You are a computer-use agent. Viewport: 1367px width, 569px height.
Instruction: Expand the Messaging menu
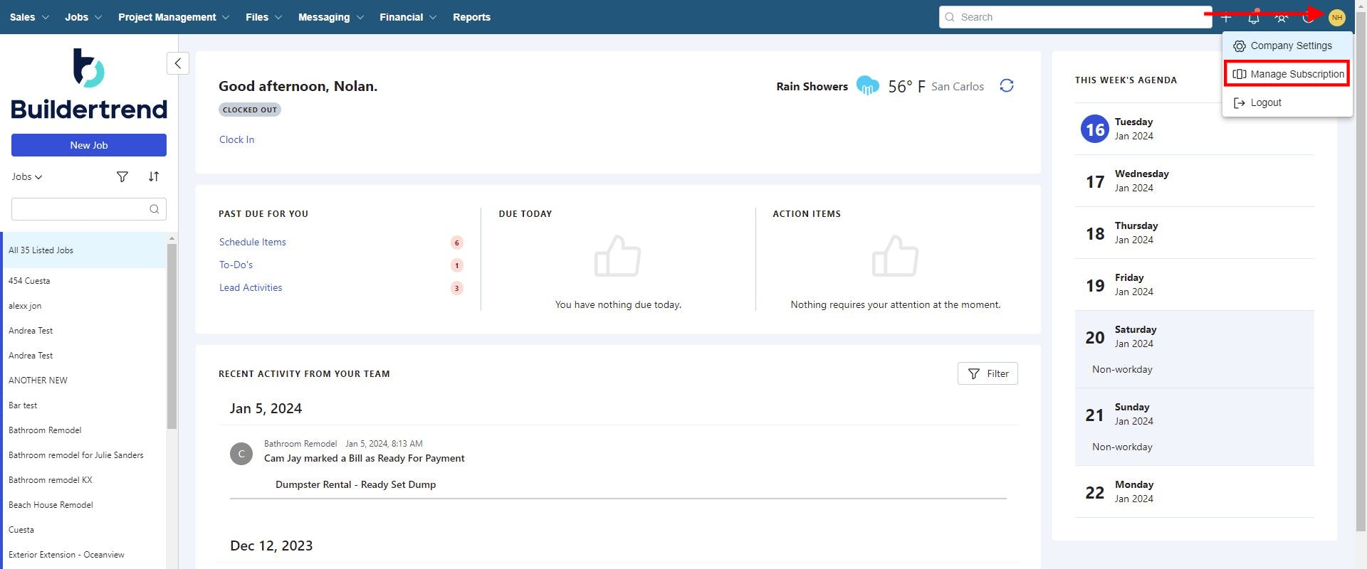pos(331,17)
